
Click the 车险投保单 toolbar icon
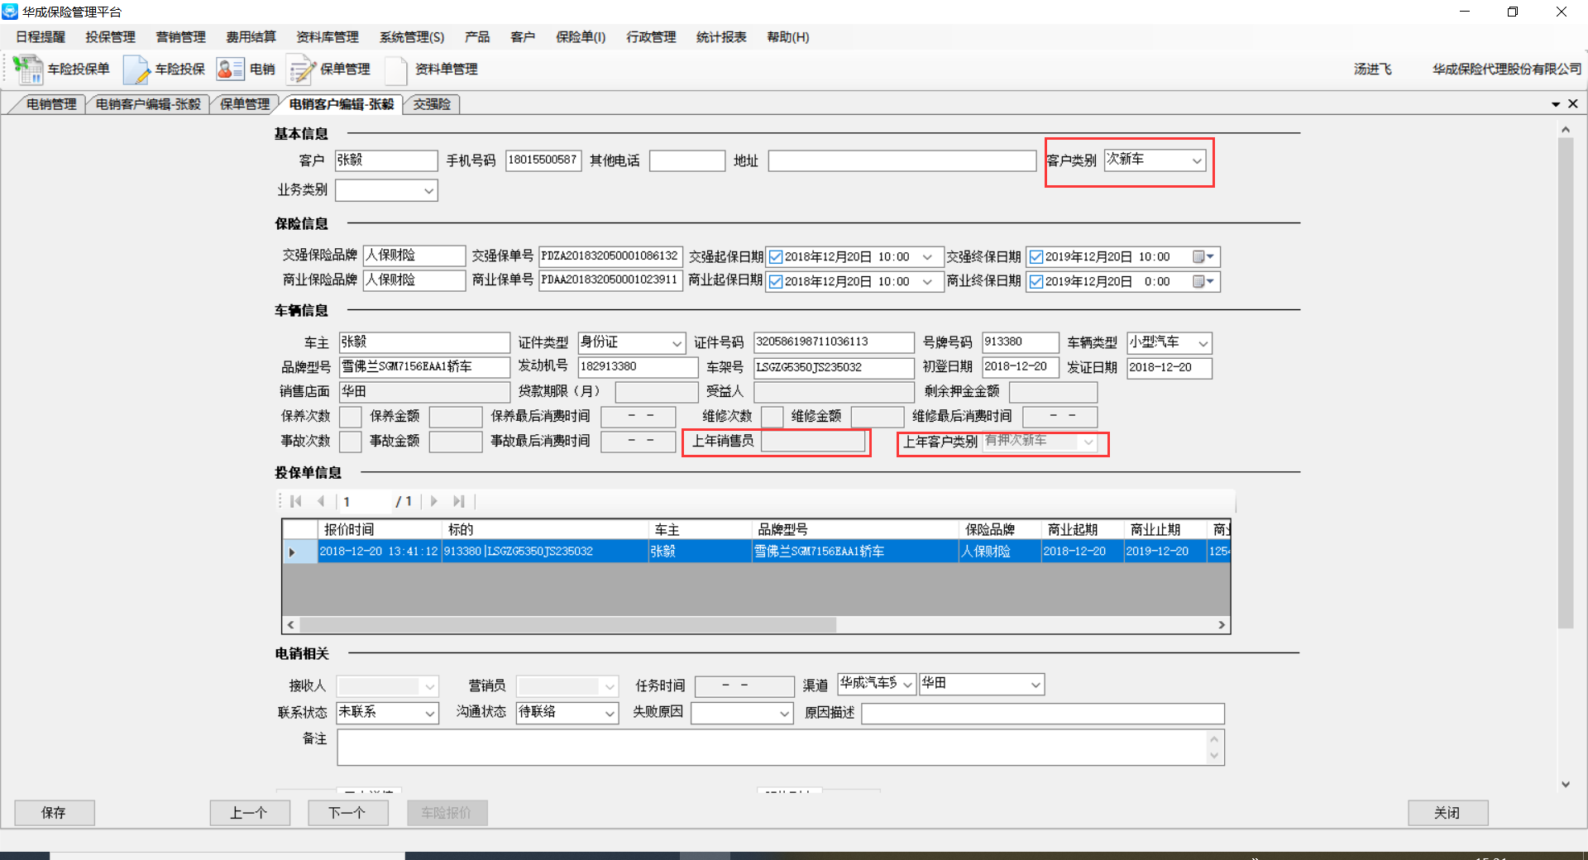point(28,69)
